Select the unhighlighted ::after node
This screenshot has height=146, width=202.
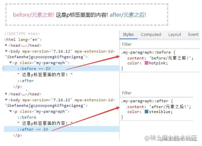point(26,81)
